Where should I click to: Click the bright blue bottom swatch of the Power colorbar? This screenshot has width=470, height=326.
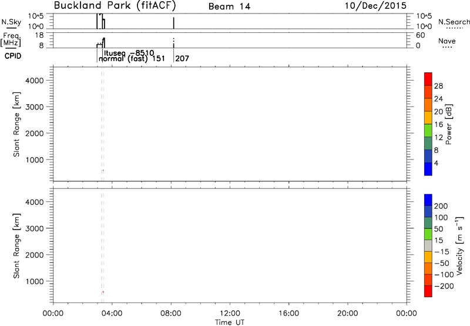[428, 169]
